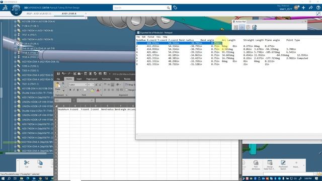Viewport: 322px width, 181px height.
Task: Toggle Bold in Excel Font group
Action: [70, 90]
